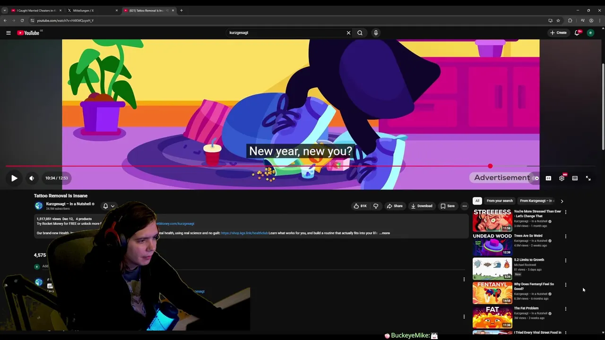Screen dimensions: 605x340
Task: Open the browser extensions puzzle icon
Action: (x=570, y=20)
